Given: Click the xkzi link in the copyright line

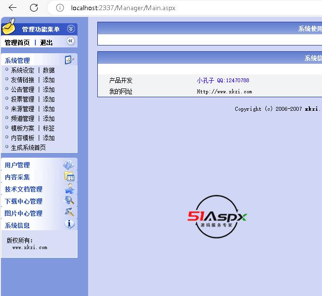Looking at the screenshot, I should [x=311, y=109].
